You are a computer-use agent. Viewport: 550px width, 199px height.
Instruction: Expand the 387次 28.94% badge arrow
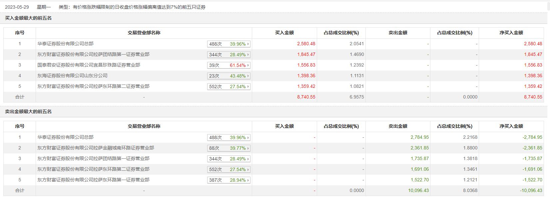coord(248,180)
